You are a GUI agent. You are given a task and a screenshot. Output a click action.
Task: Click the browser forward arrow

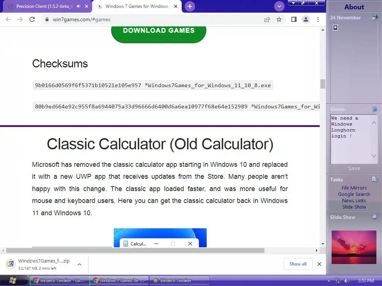[20, 19]
